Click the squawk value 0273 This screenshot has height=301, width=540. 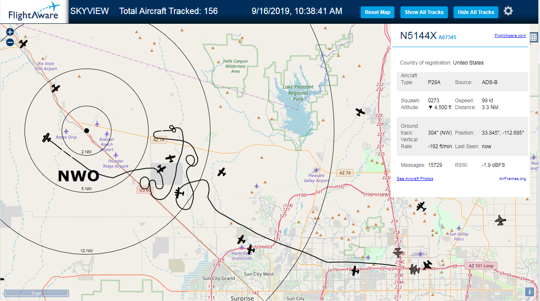[434, 101]
